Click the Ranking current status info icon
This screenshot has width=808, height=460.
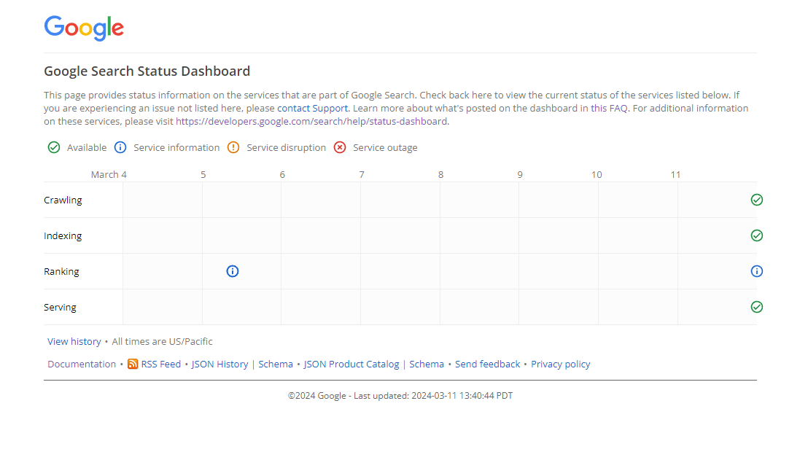pos(756,271)
